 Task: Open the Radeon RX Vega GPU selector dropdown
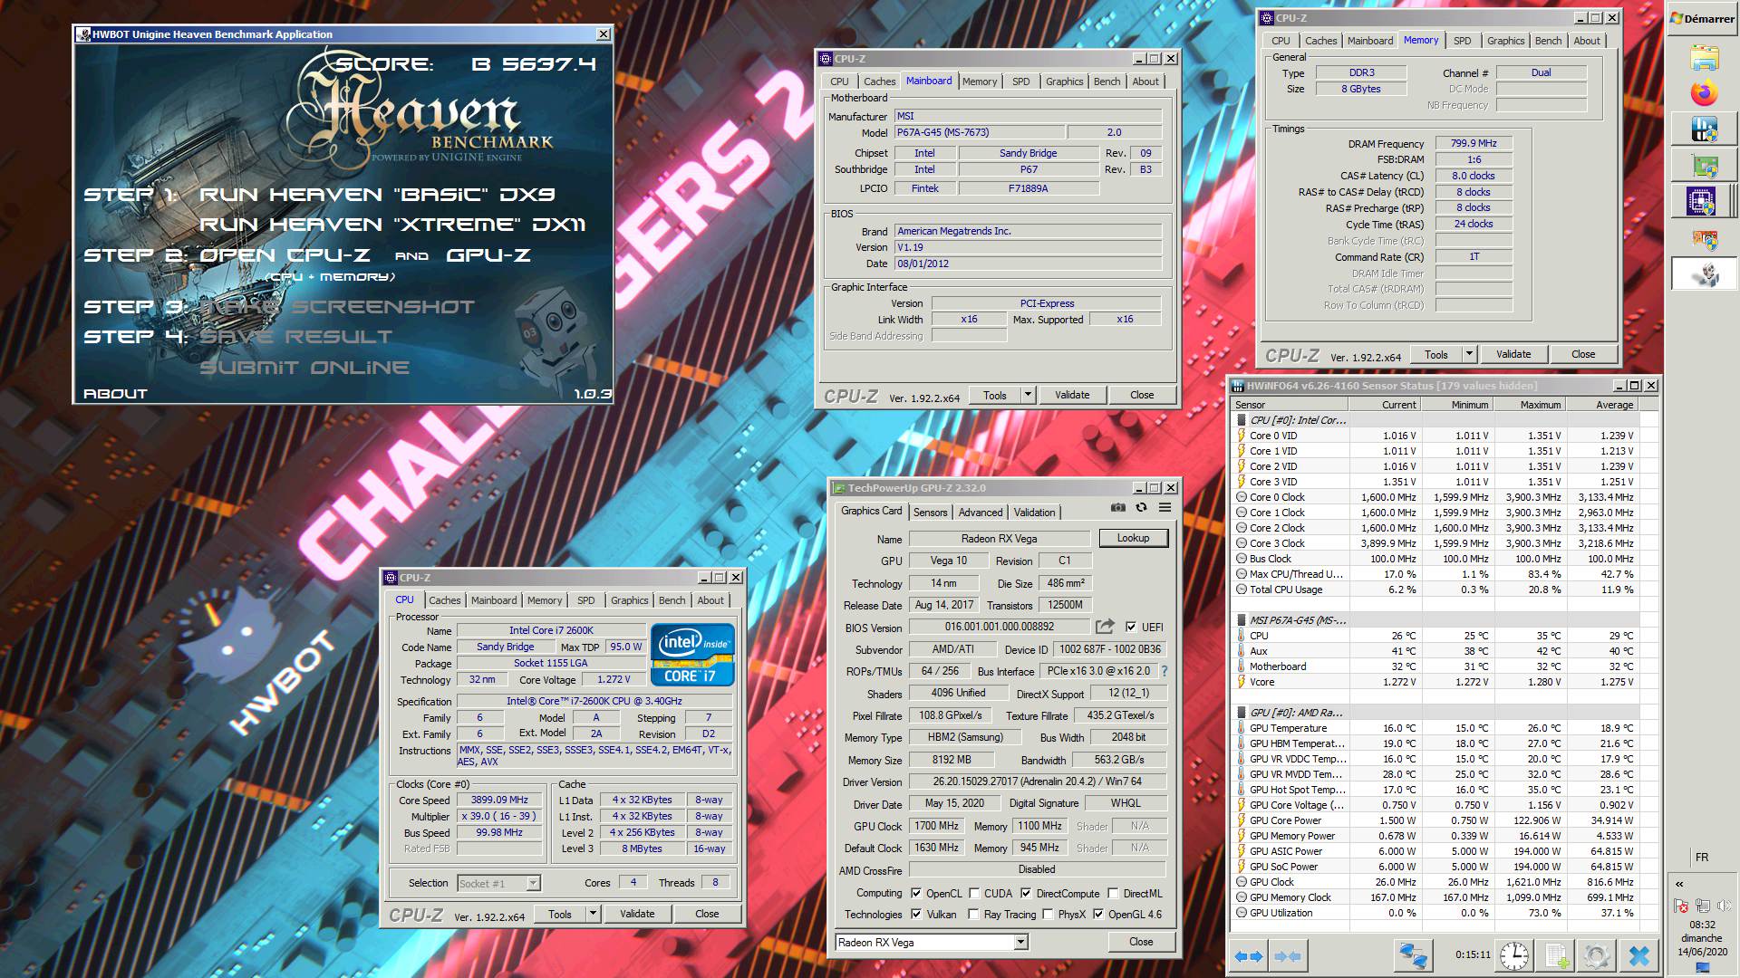click(1020, 943)
